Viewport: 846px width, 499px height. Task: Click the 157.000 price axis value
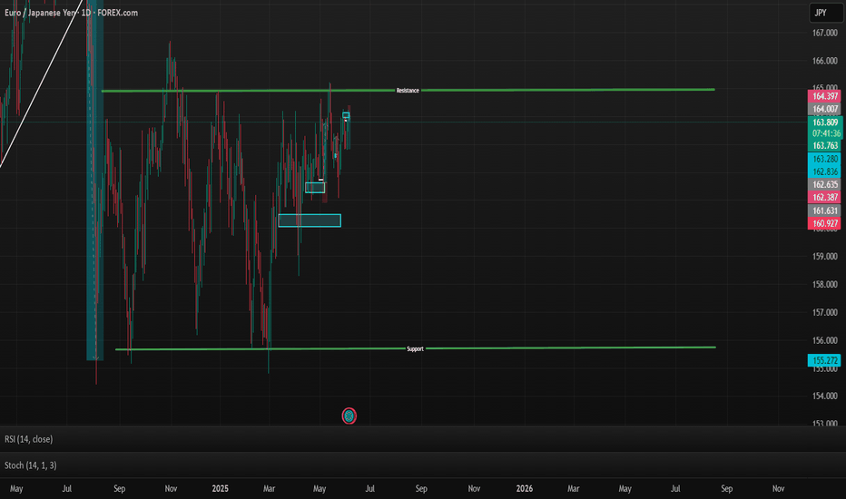coord(825,312)
